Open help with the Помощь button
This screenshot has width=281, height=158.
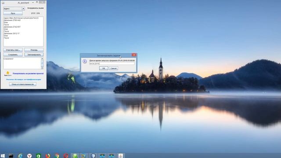(34, 50)
